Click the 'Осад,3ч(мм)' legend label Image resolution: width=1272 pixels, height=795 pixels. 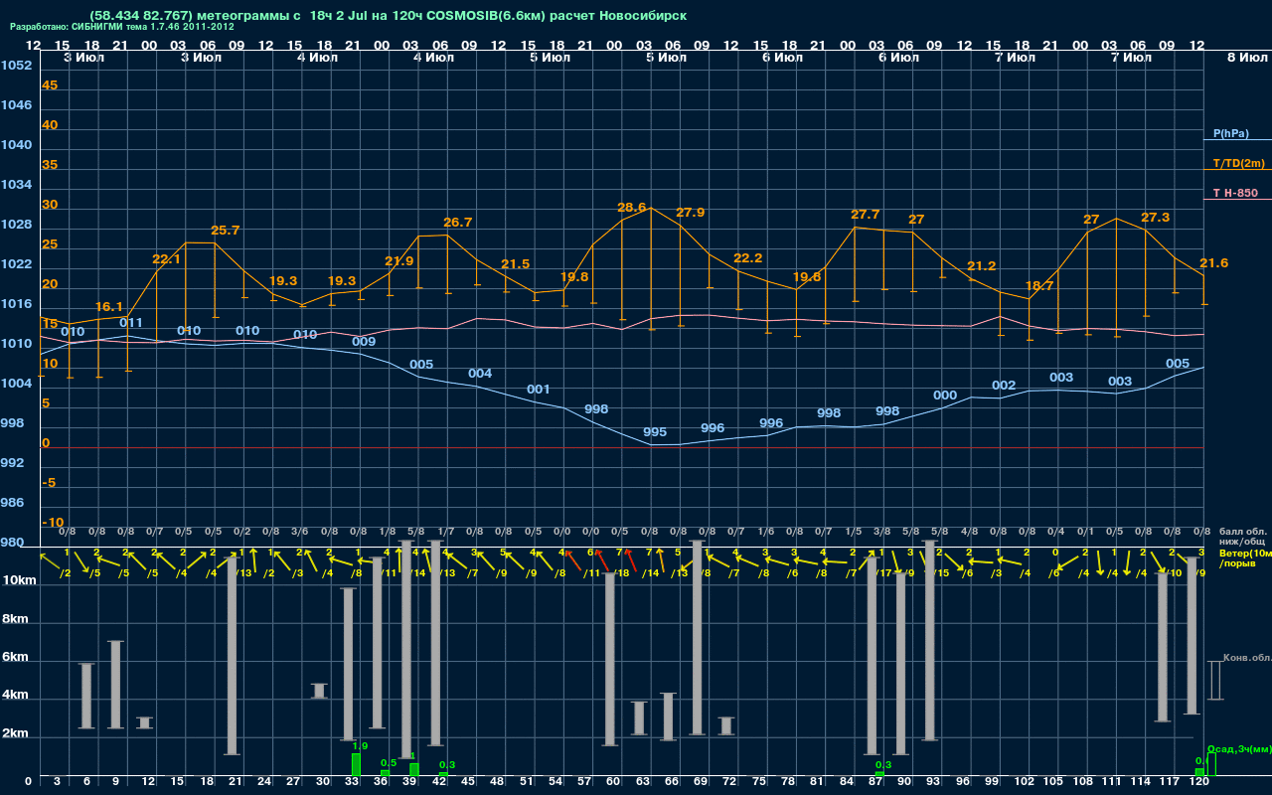coord(1238,748)
